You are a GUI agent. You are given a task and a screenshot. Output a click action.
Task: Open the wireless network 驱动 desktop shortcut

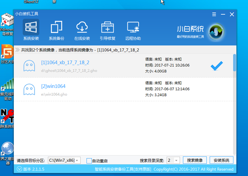coord(7,89)
